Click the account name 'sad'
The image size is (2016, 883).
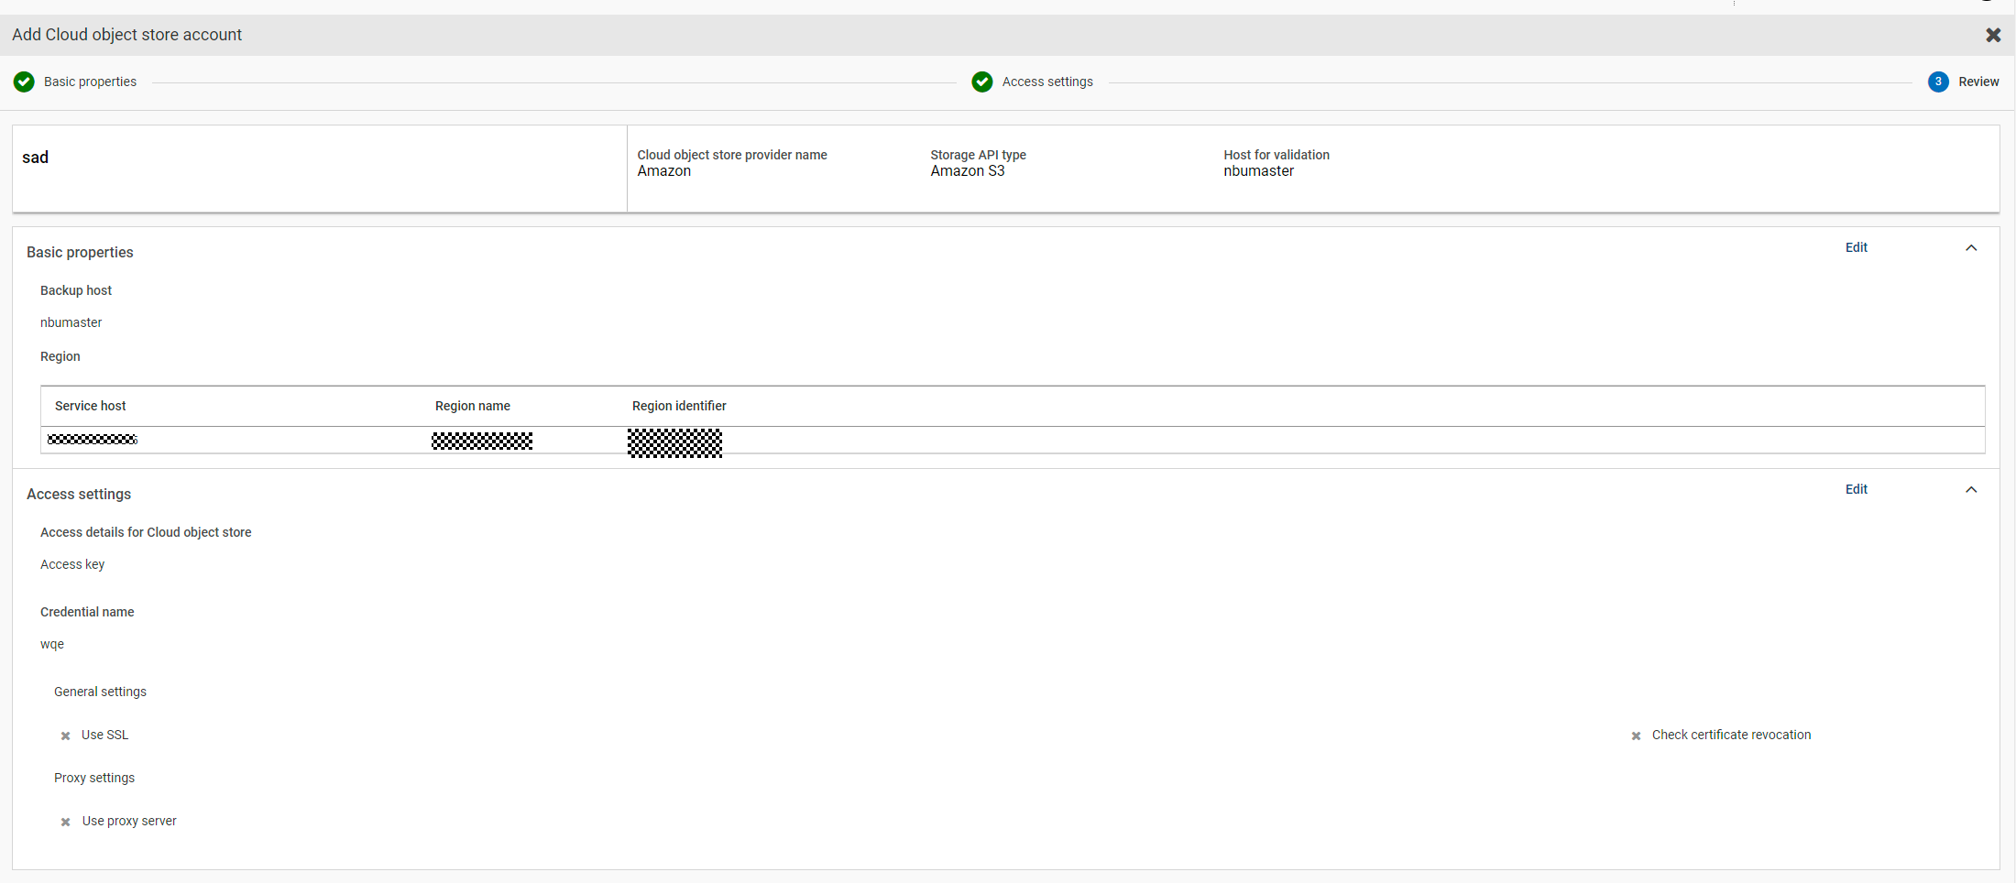[x=36, y=158]
